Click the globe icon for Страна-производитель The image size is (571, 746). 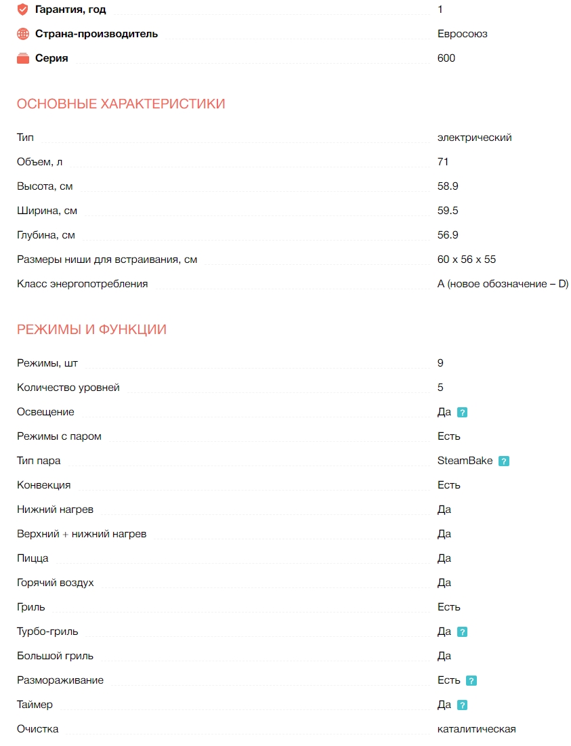(23, 34)
